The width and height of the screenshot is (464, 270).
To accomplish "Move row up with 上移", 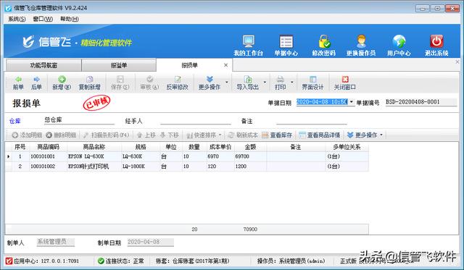I will coord(146,135).
